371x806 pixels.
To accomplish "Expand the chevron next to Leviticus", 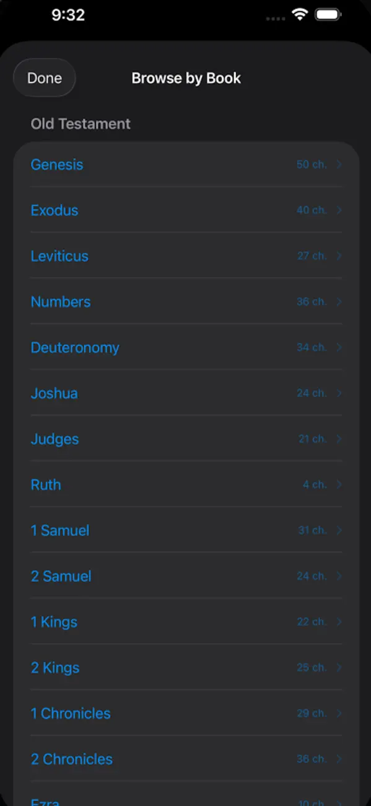I will 339,256.
